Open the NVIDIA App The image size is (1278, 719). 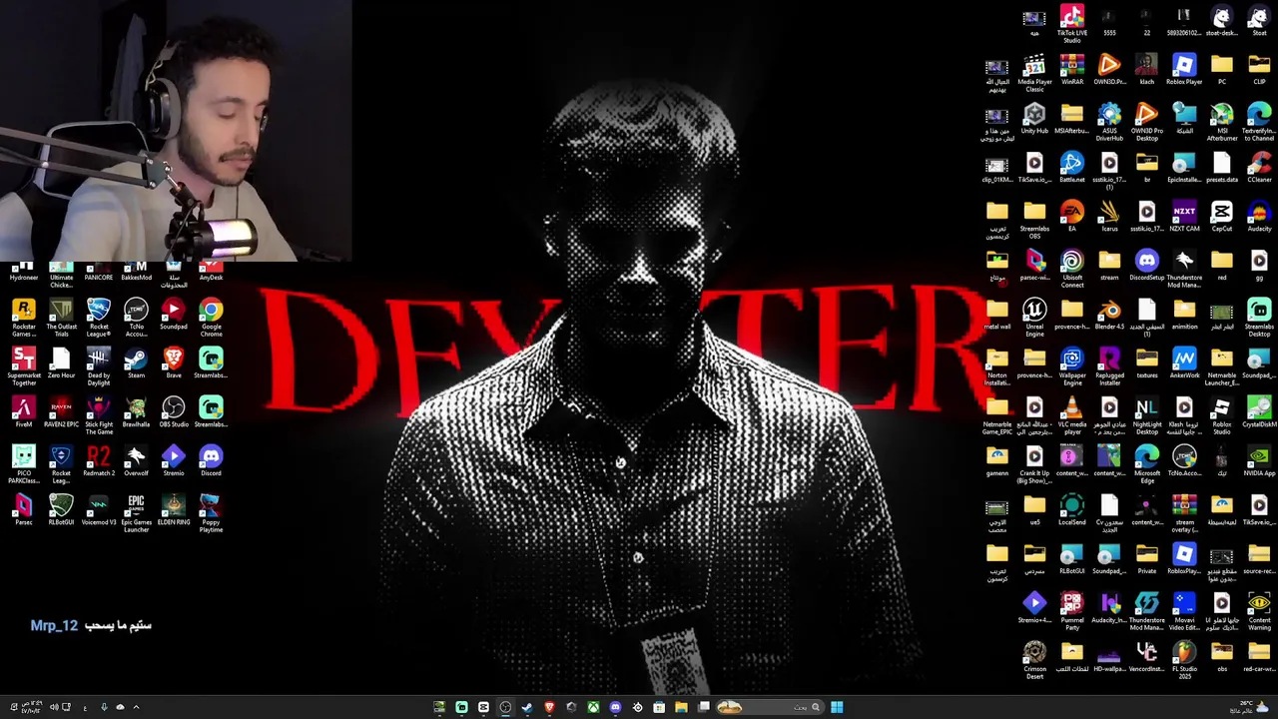(1259, 460)
